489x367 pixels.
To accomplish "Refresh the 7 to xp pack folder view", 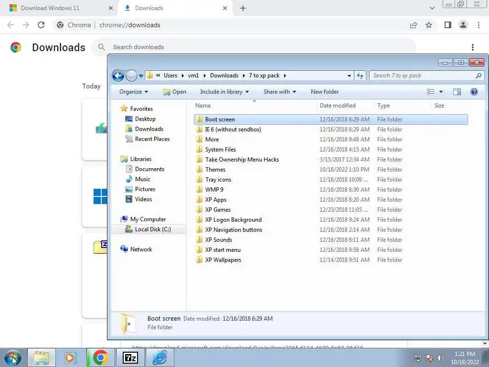I will 360,76.
